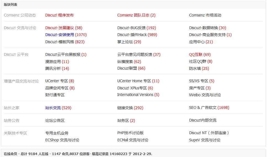Open Discuz!联盟 board
267x157 pixels.
pos(127,68)
